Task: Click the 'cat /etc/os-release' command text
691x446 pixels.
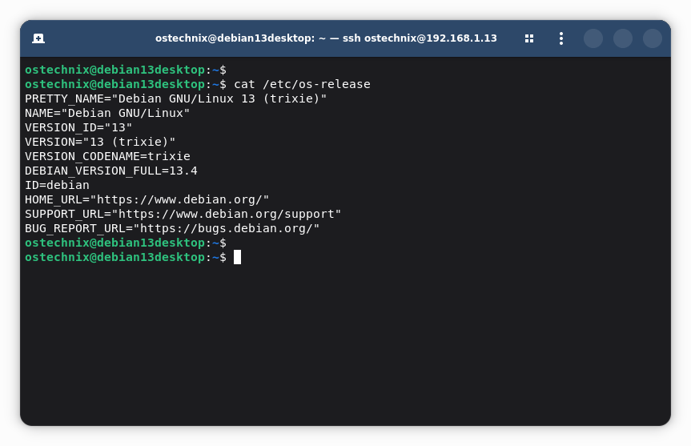Action: [x=302, y=84]
